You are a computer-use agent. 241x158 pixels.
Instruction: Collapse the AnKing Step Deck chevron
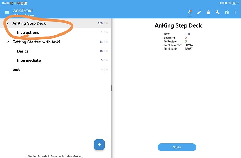pos(8,23)
